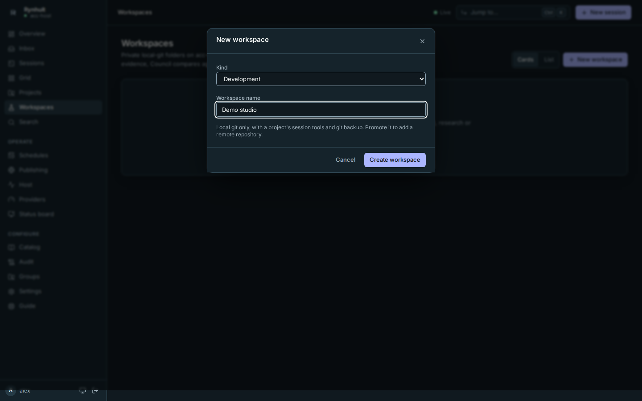Click the monitor icon in the sidebar footer

coord(82,391)
